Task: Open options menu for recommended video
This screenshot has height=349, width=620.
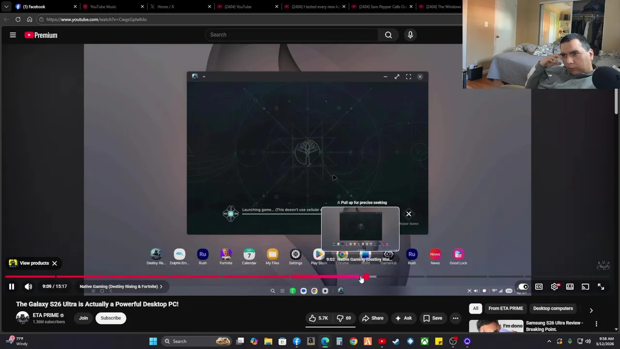Action: tap(596, 324)
